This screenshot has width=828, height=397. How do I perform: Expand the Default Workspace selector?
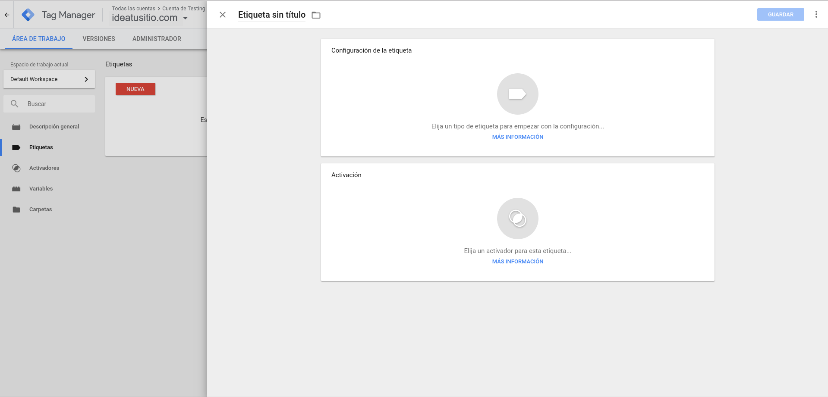[x=49, y=79]
